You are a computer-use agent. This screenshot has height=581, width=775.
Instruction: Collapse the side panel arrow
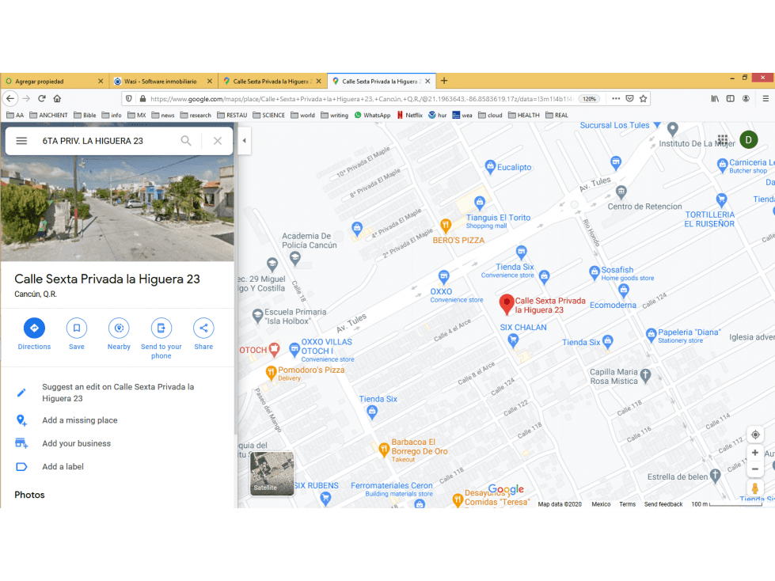click(244, 140)
